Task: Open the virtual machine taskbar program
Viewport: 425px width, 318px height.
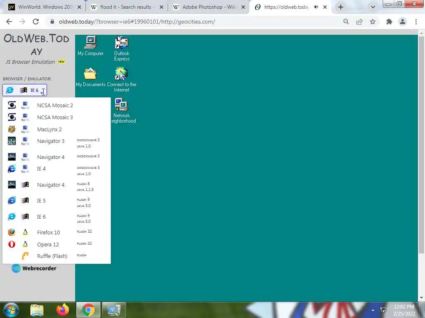Action: pos(114,310)
